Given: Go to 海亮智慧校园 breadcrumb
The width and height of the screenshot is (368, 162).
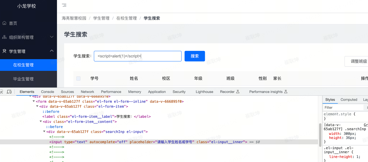Looking at the screenshot, I should pos(74,18).
